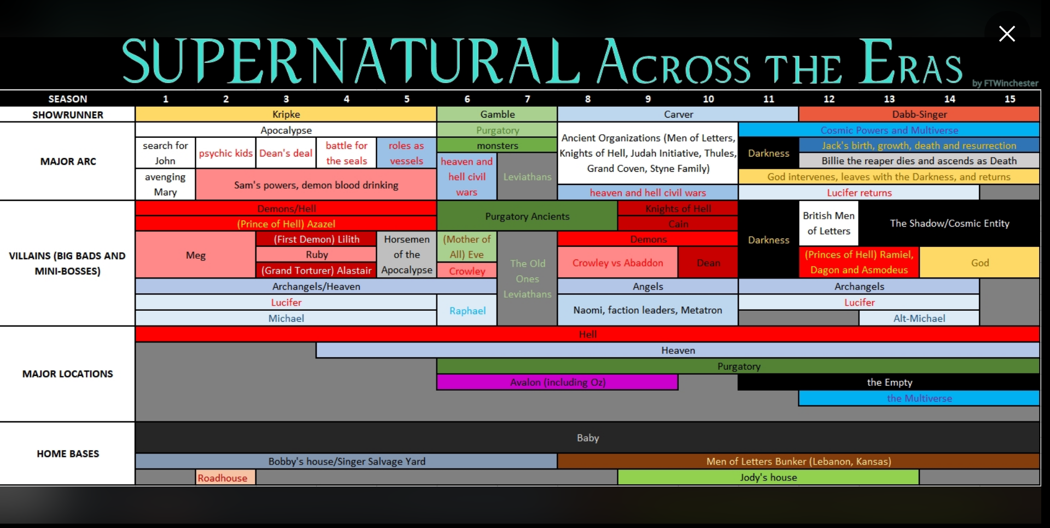Click 'God intervenes, leaves with the Darkness' cell

(x=889, y=177)
